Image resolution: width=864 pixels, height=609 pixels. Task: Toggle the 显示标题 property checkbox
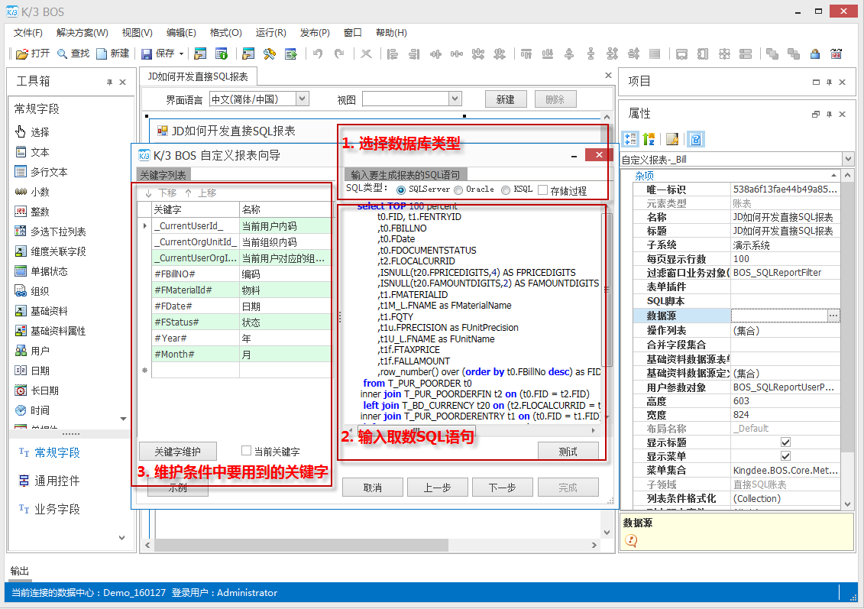click(x=786, y=442)
